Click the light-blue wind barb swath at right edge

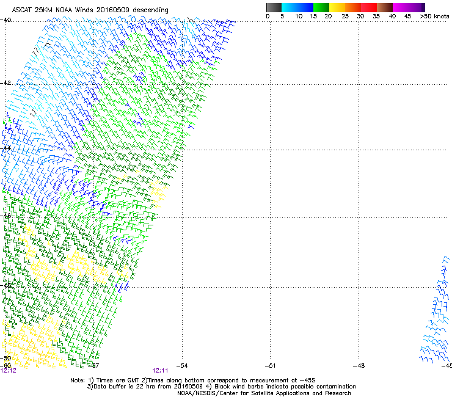(436, 310)
